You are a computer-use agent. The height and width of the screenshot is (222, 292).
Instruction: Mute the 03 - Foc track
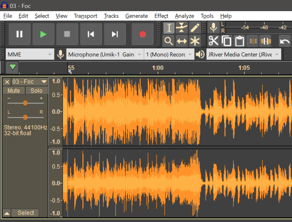(x=14, y=91)
